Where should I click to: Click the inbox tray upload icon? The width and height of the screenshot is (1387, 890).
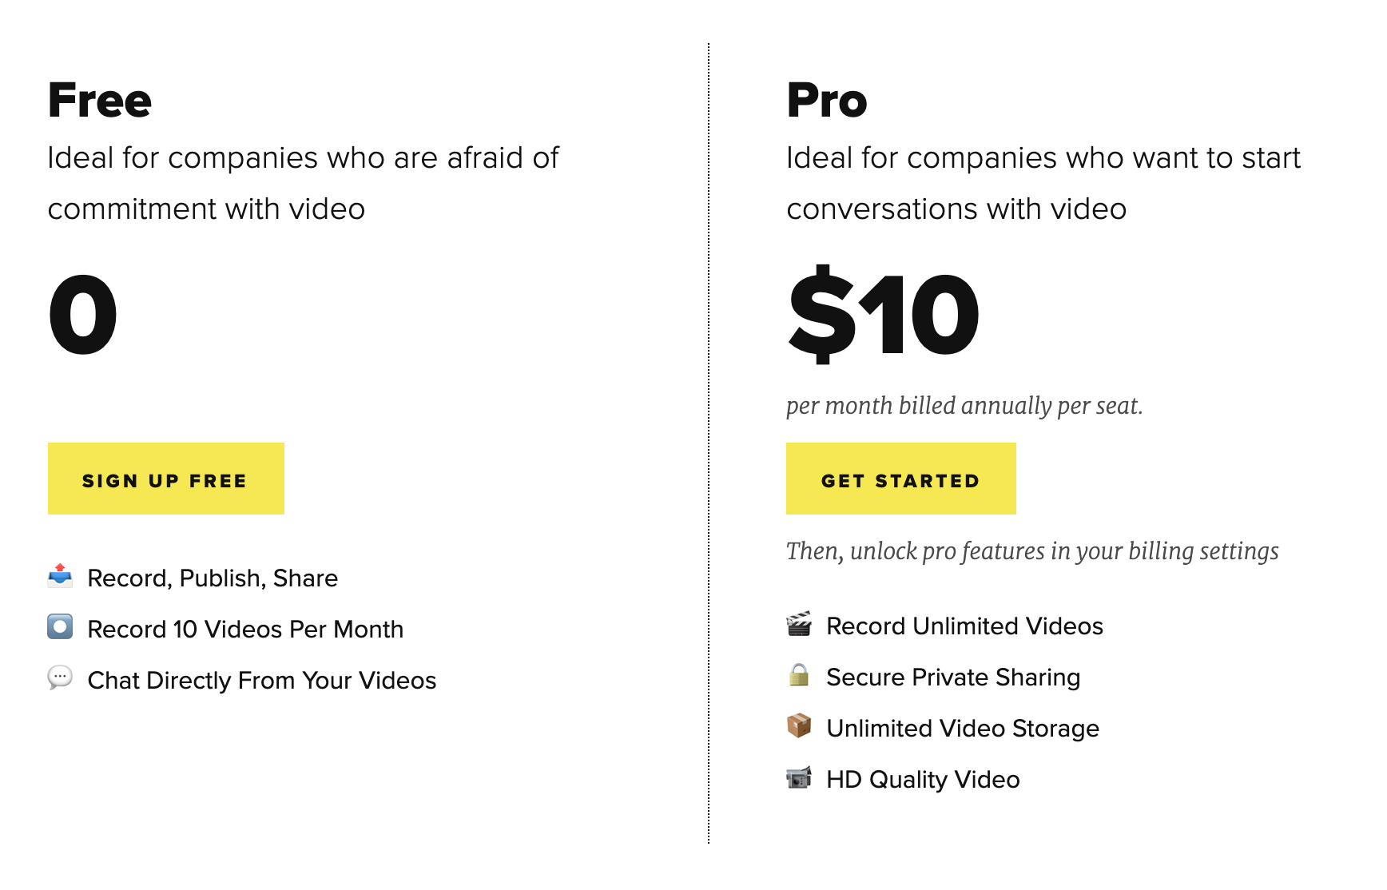(60, 576)
